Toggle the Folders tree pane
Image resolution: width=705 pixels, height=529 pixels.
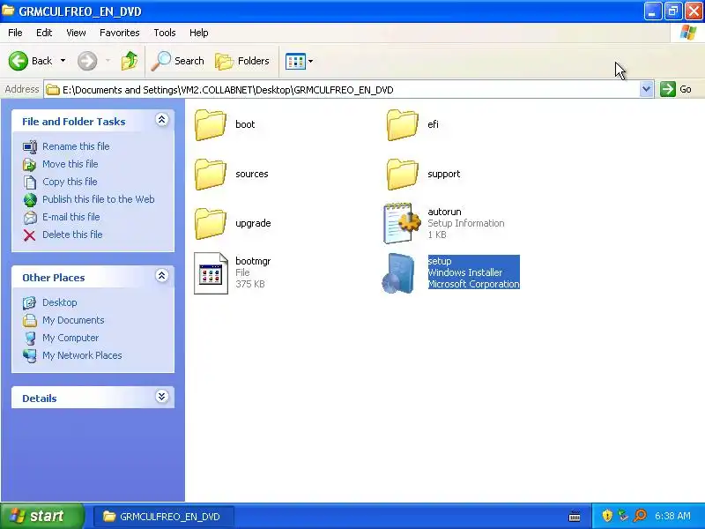point(242,61)
